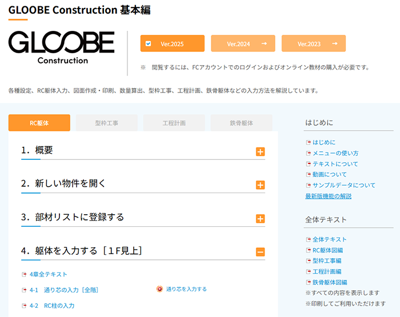Select the Ver.2025 button
Screen dimensions: 400x317
coord(173,43)
